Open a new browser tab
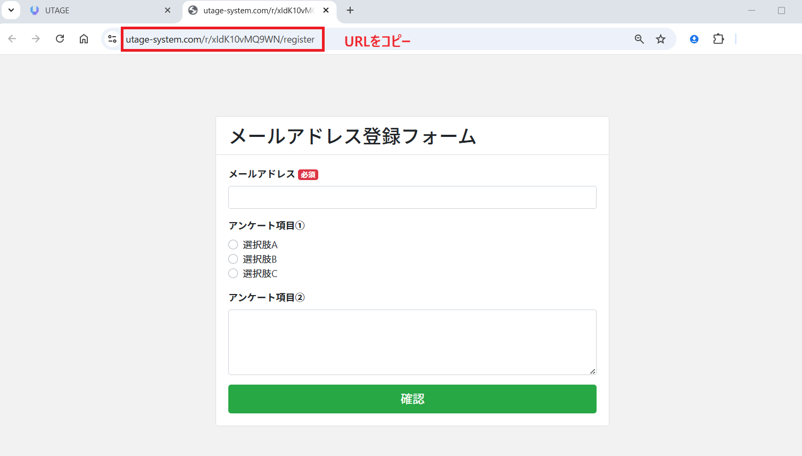This screenshot has width=802, height=456. click(x=350, y=10)
